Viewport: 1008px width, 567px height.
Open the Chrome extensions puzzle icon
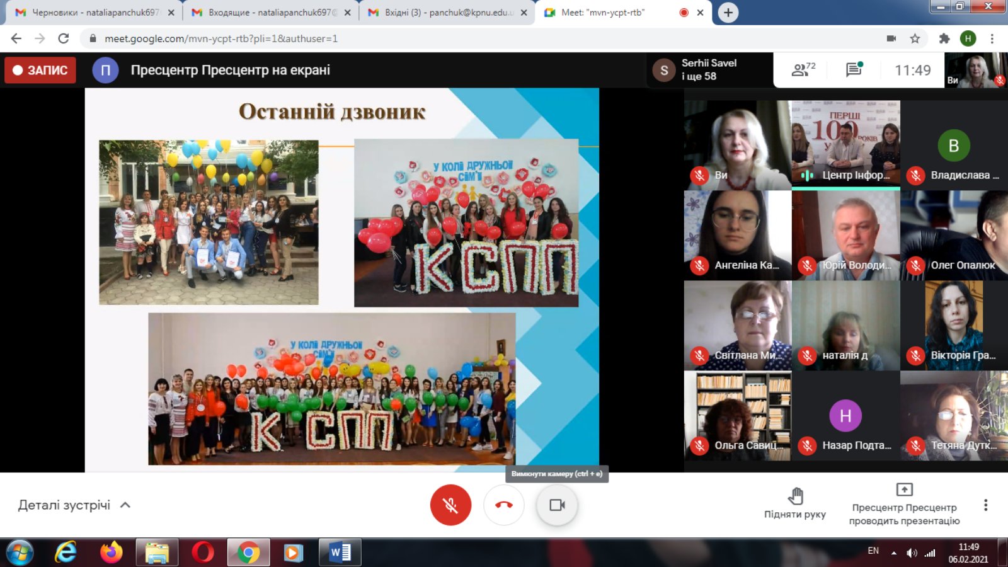[944, 38]
